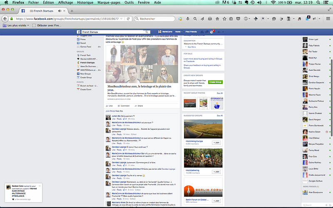Show bookmarks list clipboard icon

[x=231, y=19]
